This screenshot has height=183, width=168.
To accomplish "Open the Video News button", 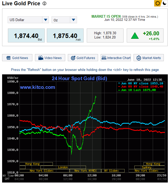I will tap(50, 58).
